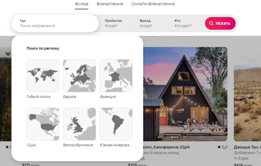261x166 pixels.
Task: Pick the Южная Америка map tile
Action: [116, 124]
